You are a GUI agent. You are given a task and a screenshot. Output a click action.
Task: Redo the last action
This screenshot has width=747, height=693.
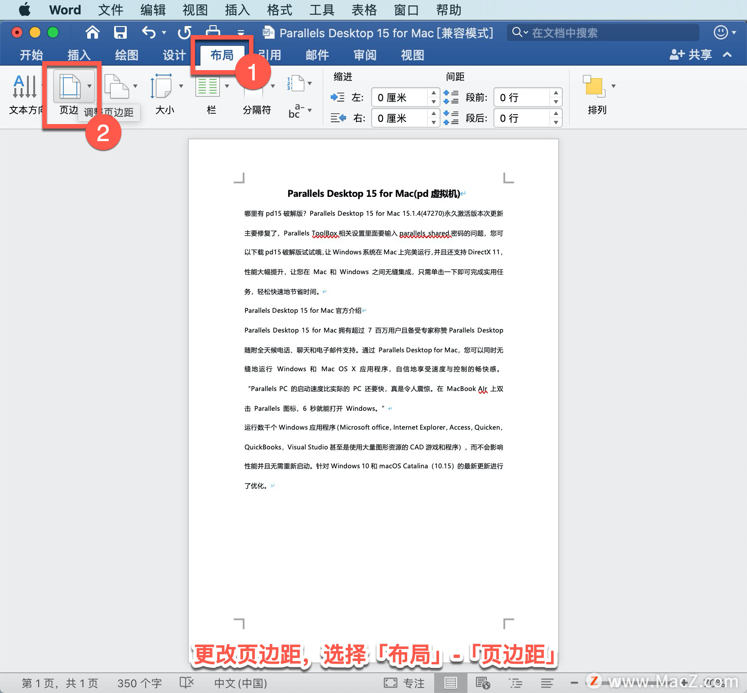(x=184, y=32)
